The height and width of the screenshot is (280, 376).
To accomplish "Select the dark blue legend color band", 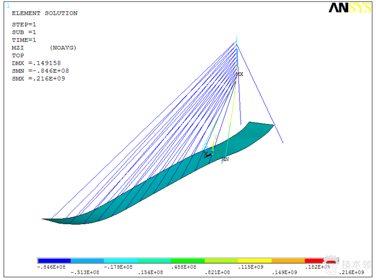I will click(54, 260).
